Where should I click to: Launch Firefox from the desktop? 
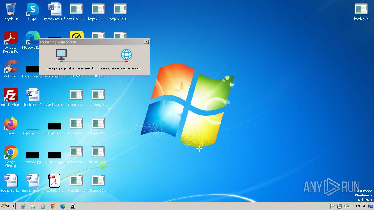tap(11, 126)
